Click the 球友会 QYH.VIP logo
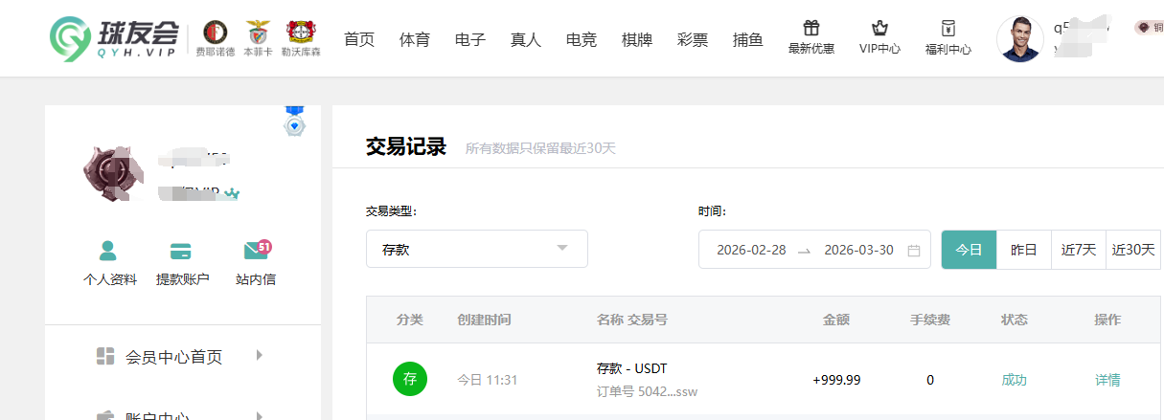 (x=115, y=39)
